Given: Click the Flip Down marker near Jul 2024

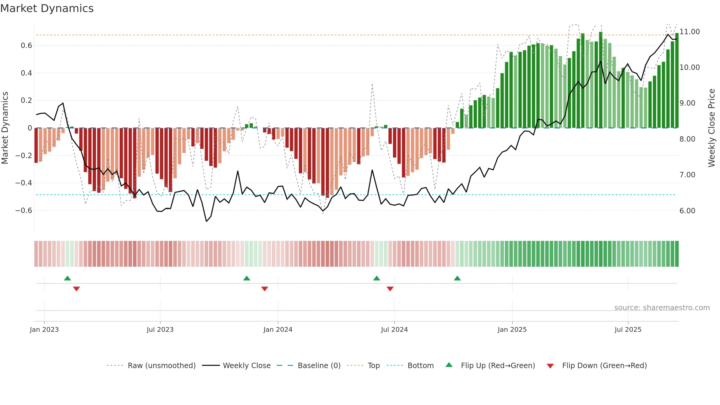Looking at the screenshot, I should [390, 289].
